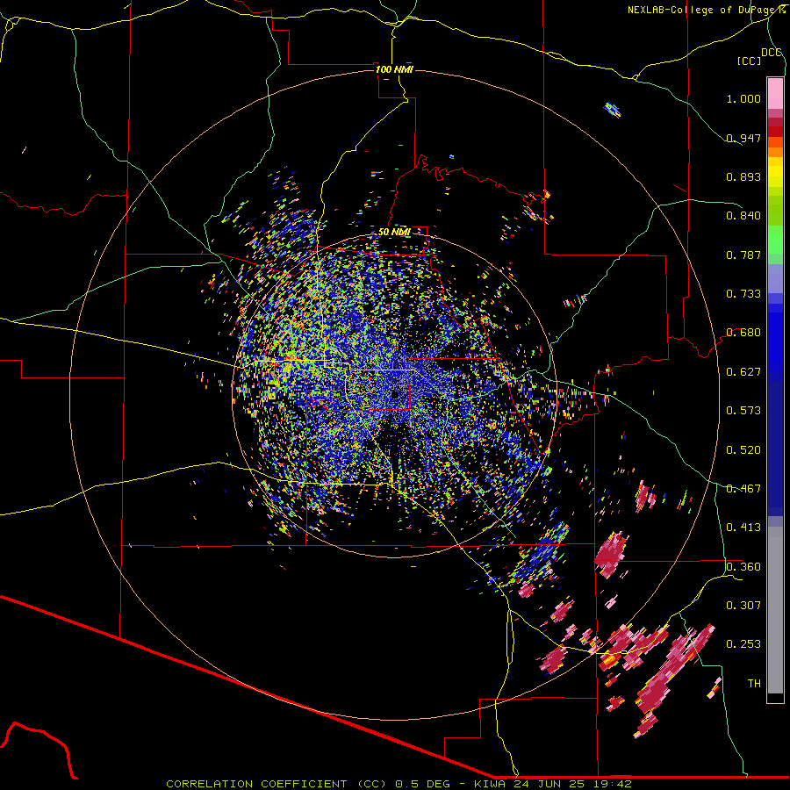
Task: Click the [CC] legend heading
Action: point(750,61)
